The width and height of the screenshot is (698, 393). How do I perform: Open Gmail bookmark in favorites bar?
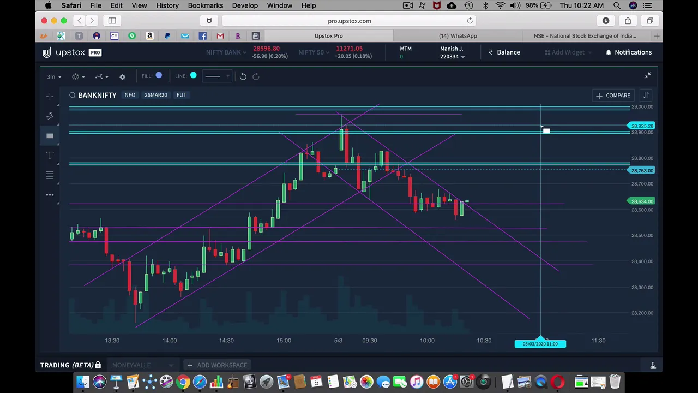[x=220, y=36]
